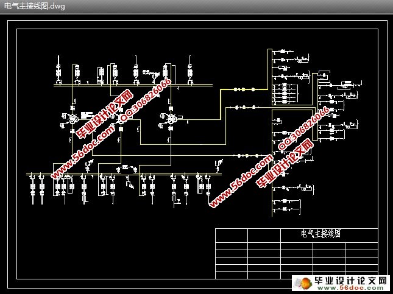Click the lower horizontal busbar line
Screen dimensions: 393x294
pyautogui.click(x=122, y=174)
